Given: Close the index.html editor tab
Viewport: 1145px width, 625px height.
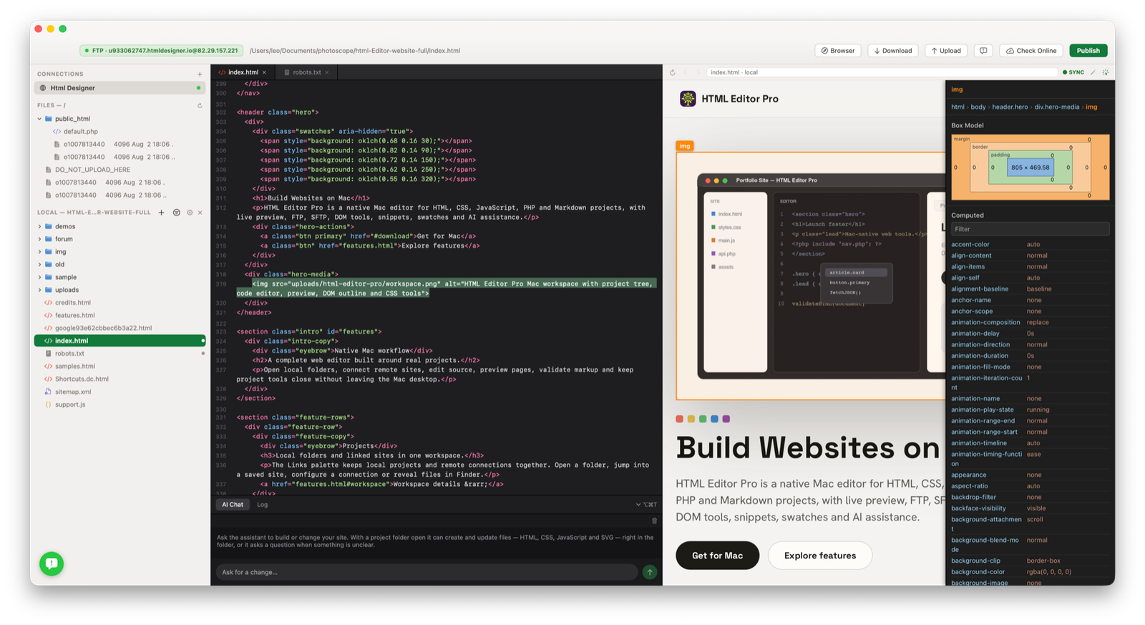Looking at the screenshot, I should coord(264,72).
